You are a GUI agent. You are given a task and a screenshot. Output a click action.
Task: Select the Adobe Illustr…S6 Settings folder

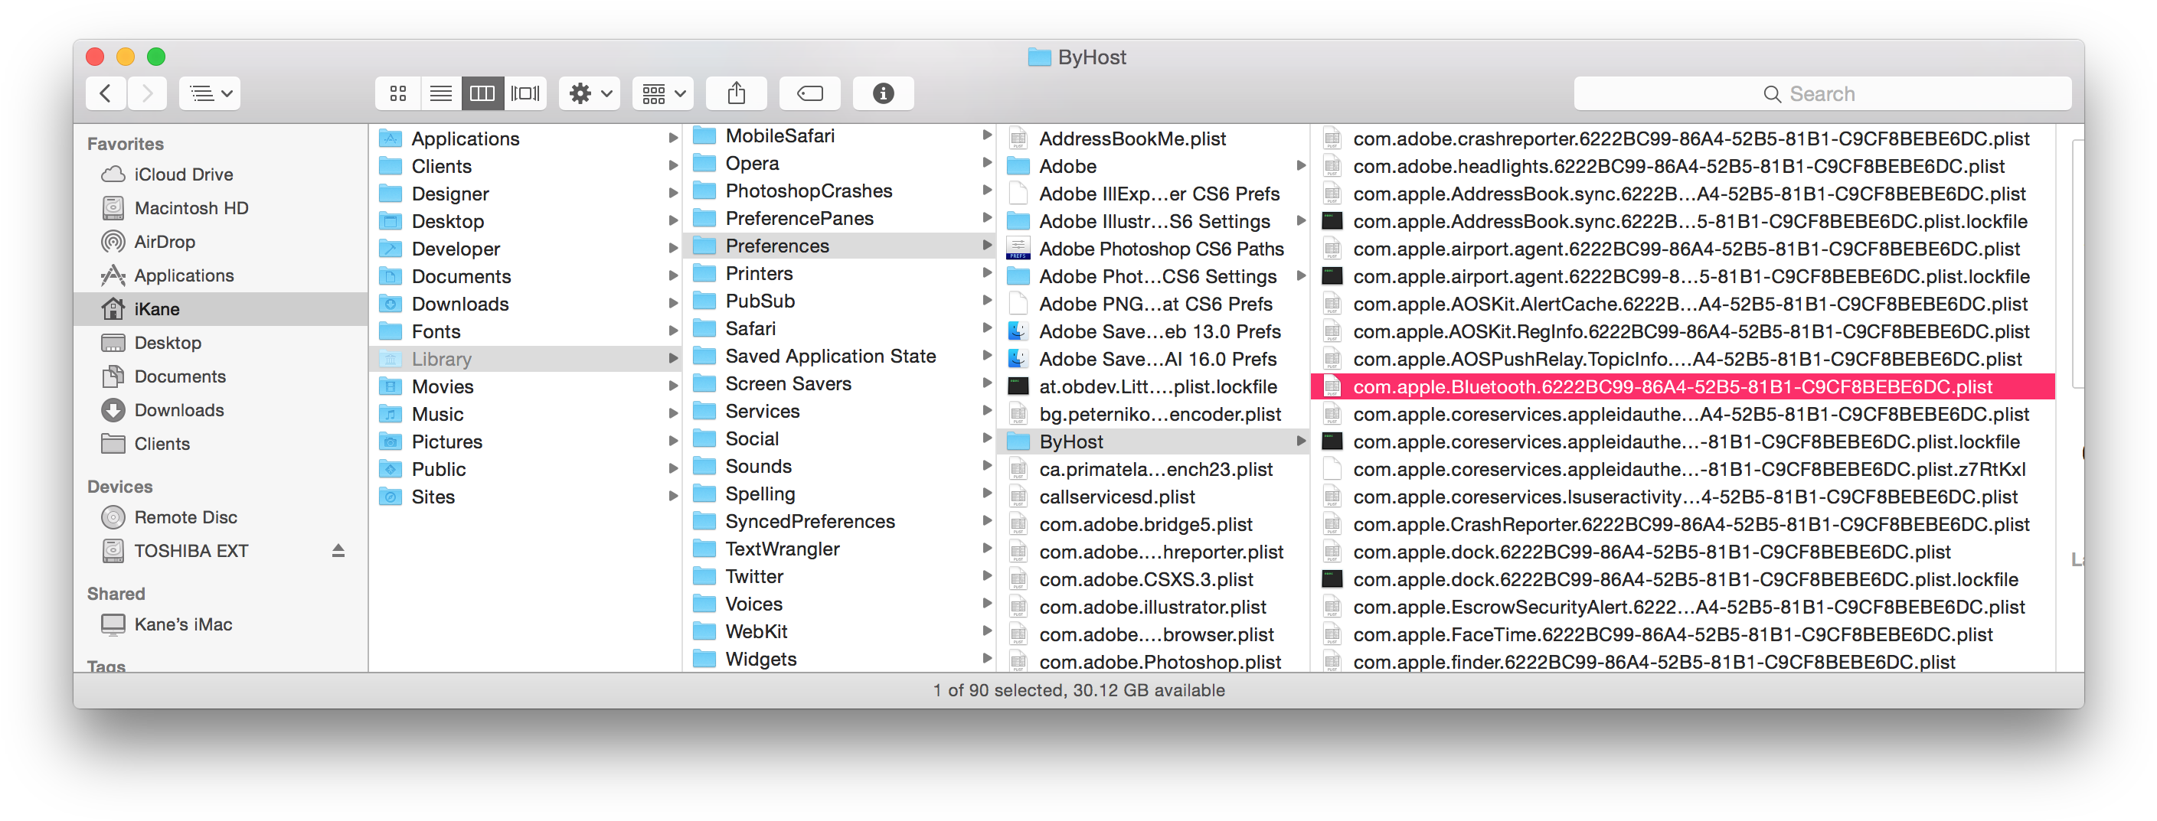(1154, 221)
